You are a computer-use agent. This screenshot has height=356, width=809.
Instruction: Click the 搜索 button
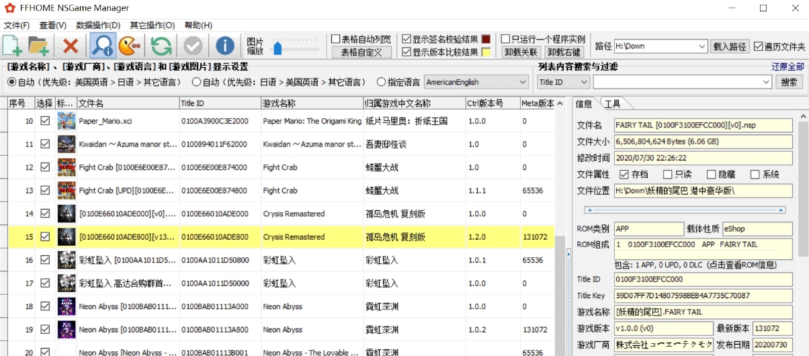(x=790, y=82)
